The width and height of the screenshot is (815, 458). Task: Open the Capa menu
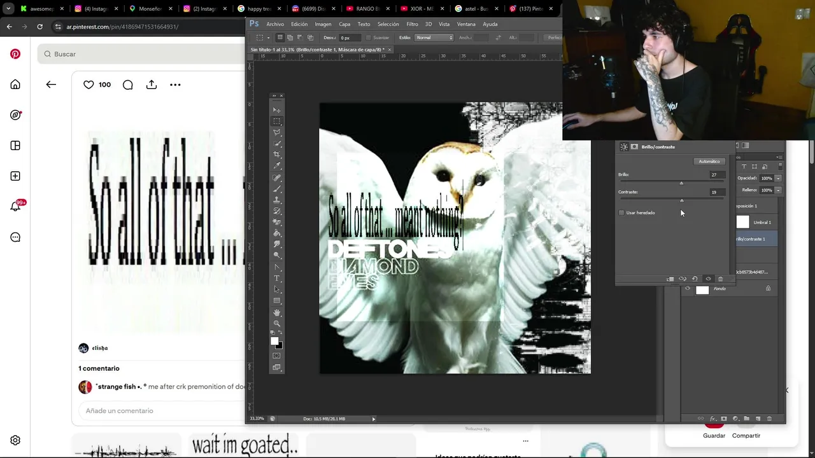tap(344, 24)
